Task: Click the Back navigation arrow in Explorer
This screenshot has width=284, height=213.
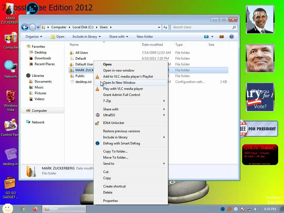Action: (x=25, y=27)
